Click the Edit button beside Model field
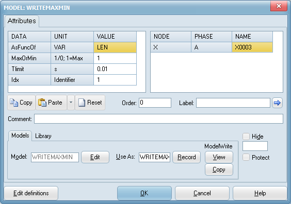291x204 pixels. 95,157
